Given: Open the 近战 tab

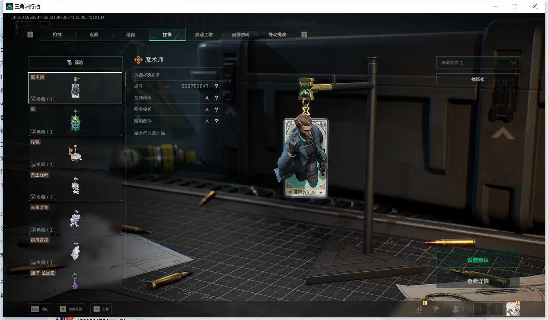Looking at the screenshot, I should 94,34.
